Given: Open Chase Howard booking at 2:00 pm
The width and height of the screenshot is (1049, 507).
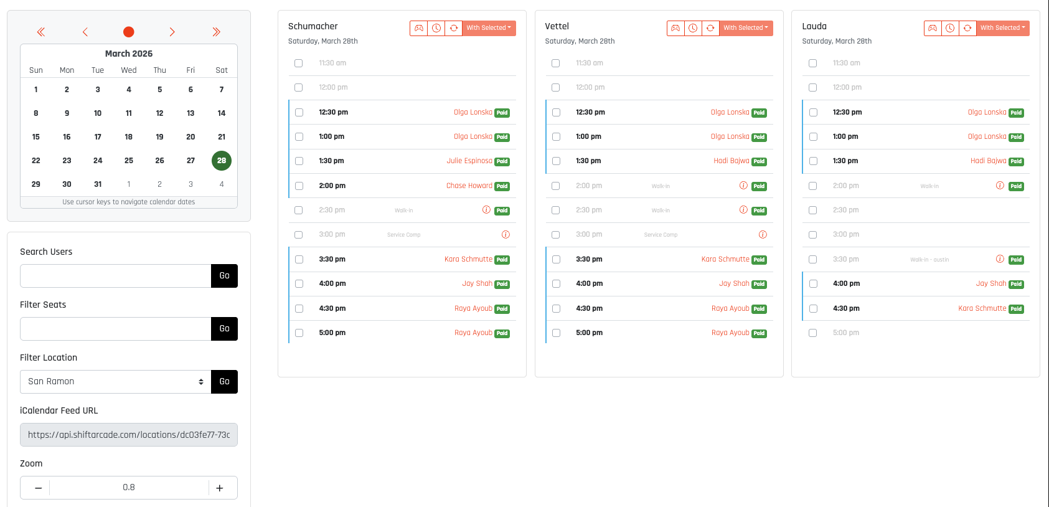Looking at the screenshot, I should [x=469, y=186].
